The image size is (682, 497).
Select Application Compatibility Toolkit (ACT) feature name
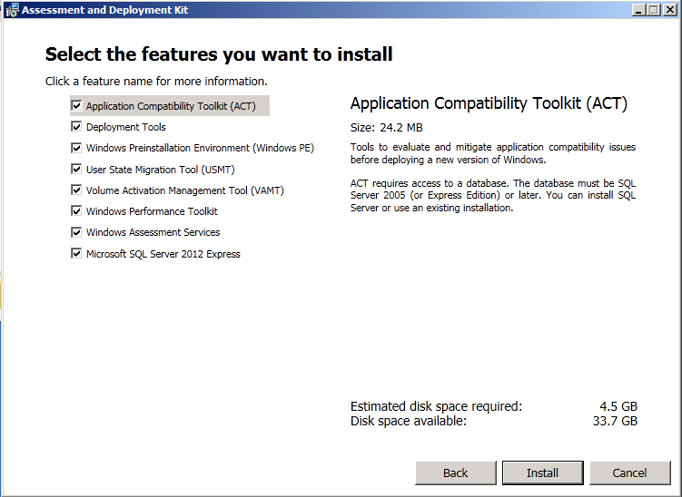point(171,106)
